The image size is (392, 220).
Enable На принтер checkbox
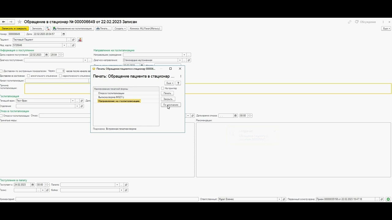click(x=163, y=88)
